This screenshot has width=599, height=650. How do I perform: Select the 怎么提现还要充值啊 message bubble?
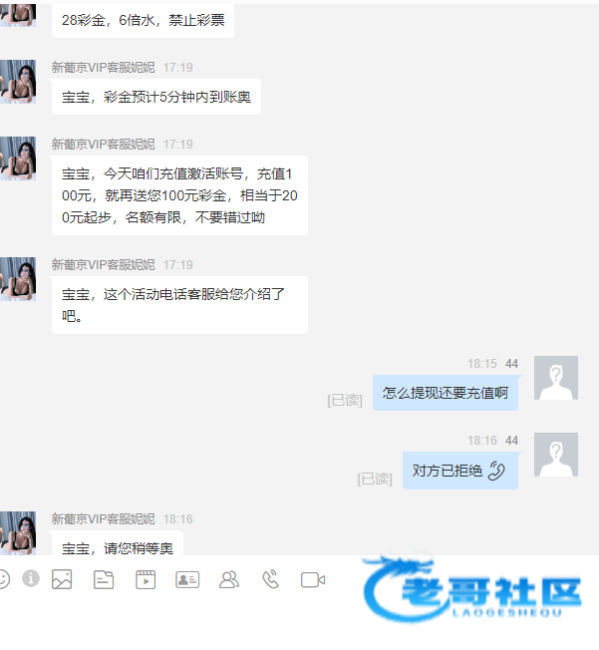coord(446,393)
